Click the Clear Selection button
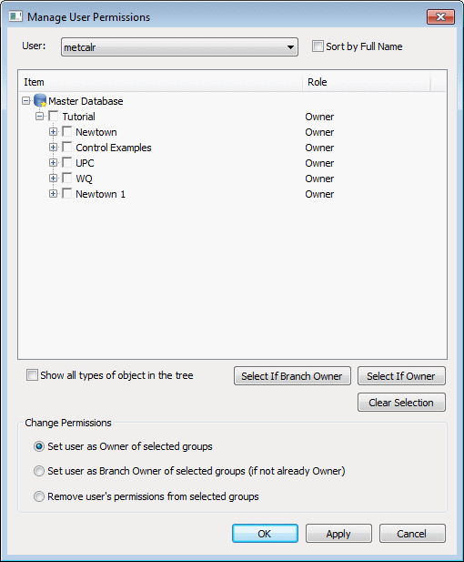The height and width of the screenshot is (562, 464). click(401, 403)
